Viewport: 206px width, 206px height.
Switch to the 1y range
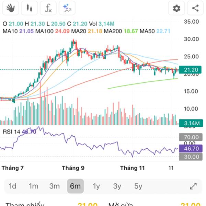(x=96, y=186)
